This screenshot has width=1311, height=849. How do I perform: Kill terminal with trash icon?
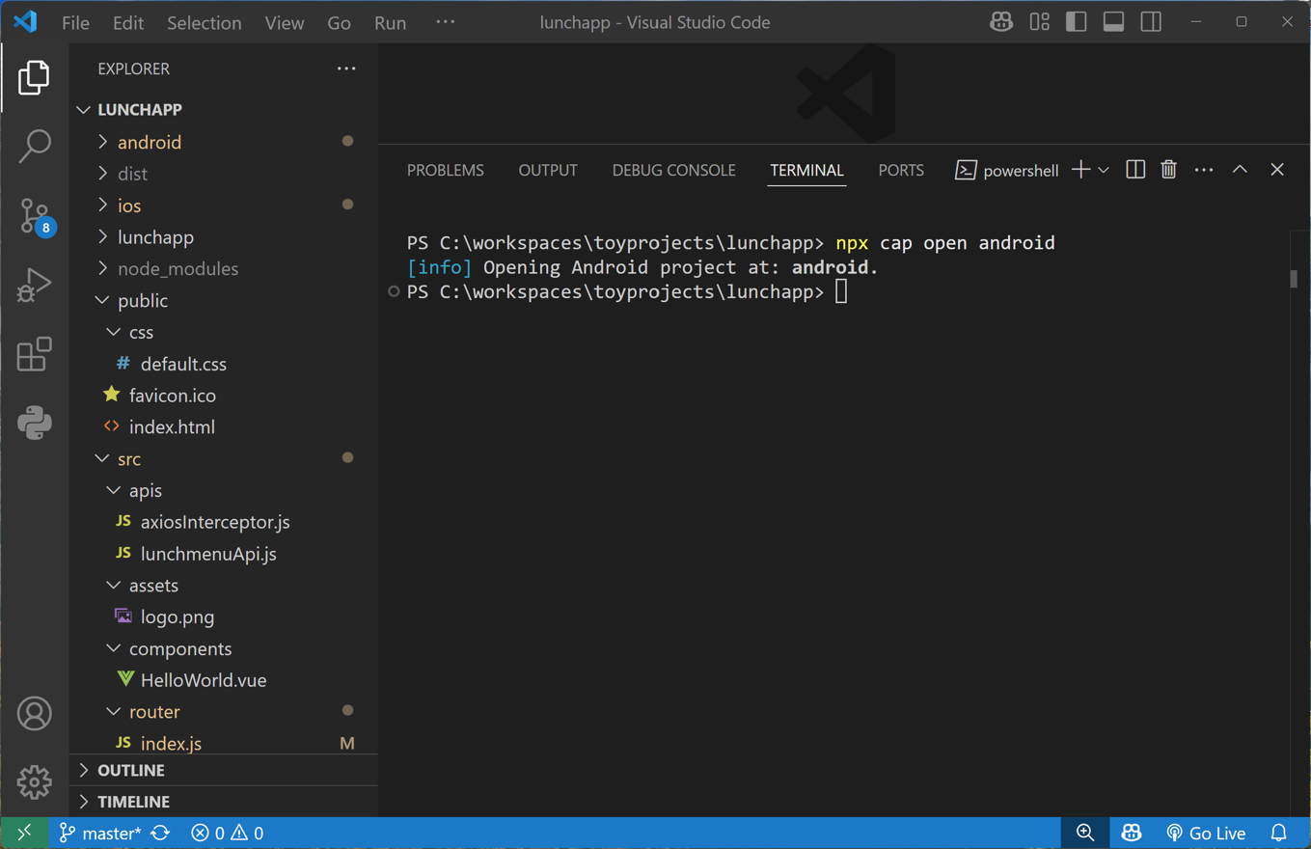click(x=1168, y=170)
